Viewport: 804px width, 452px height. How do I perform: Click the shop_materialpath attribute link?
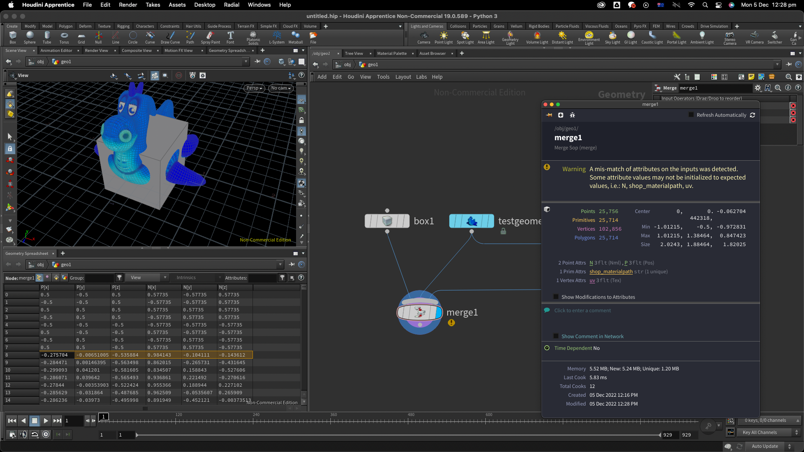point(611,272)
